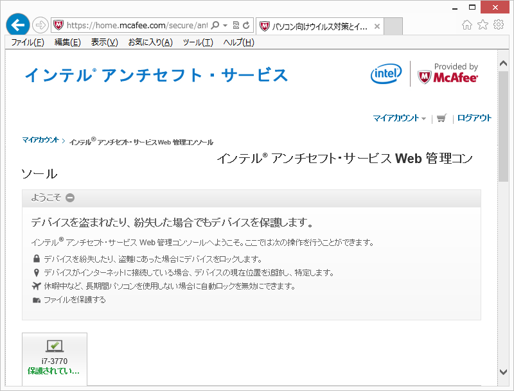Open the 表示(V) menu

[x=104, y=42]
